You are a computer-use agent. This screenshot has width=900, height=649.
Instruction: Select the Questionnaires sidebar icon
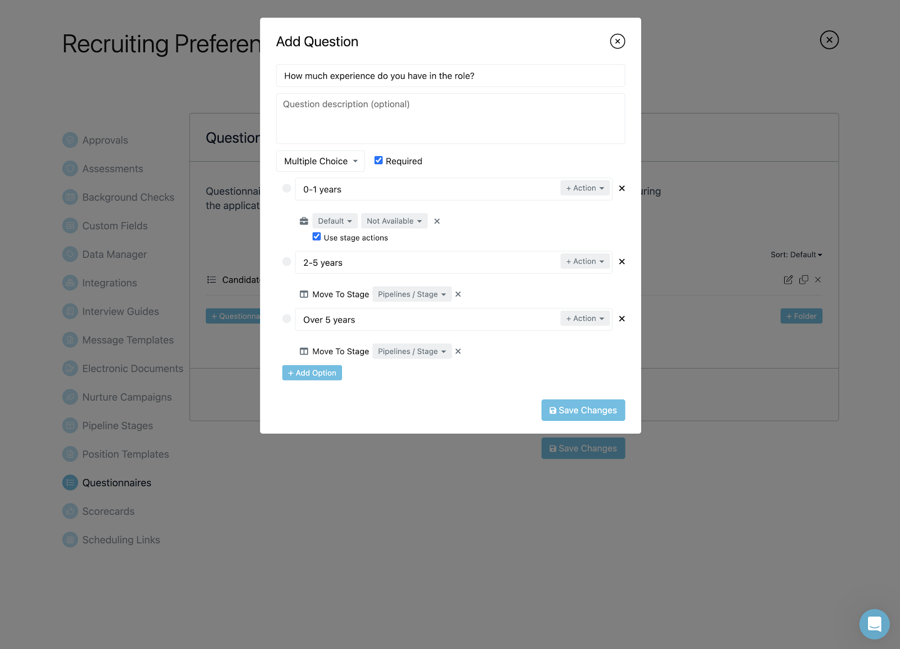[70, 482]
